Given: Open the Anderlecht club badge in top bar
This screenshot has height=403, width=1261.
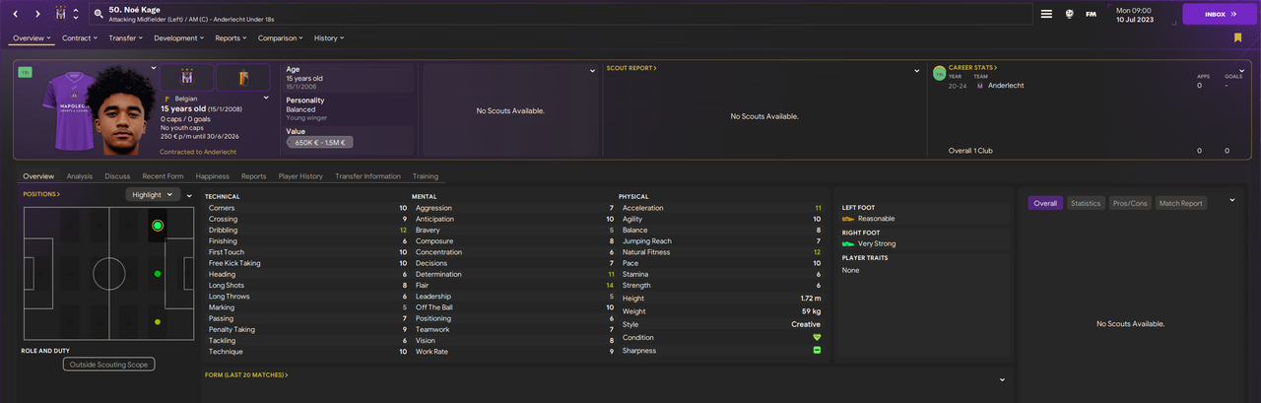Looking at the screenshot, I should (x=63, y=14).
